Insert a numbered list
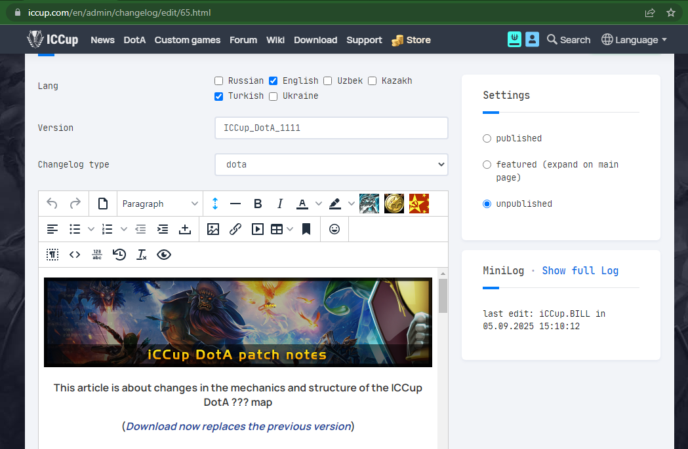688x449 pixels. pos(108,229)
